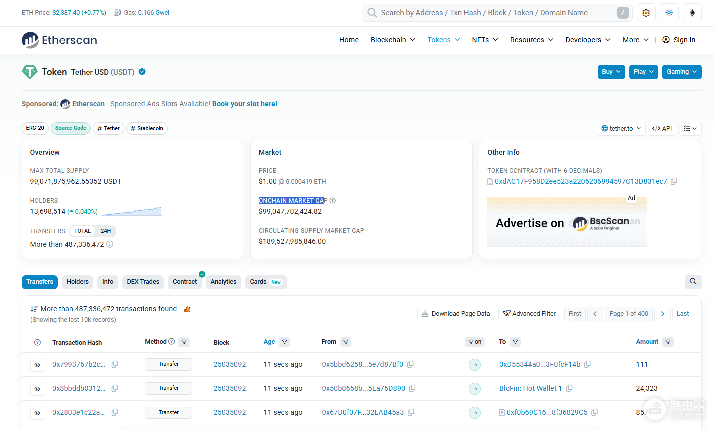Copy the USDT token contract address

click(x=674, y=181)
